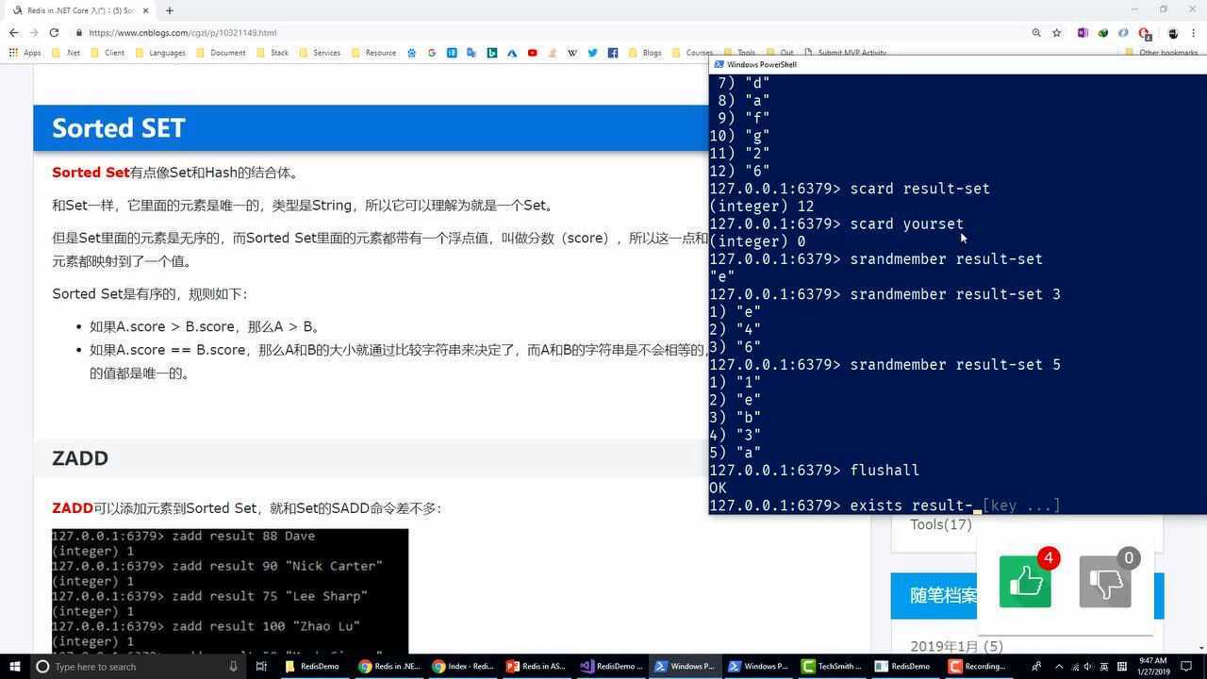Open the OneNote extension icon
Screen dimensions: 1207x679
[1083, 32]
